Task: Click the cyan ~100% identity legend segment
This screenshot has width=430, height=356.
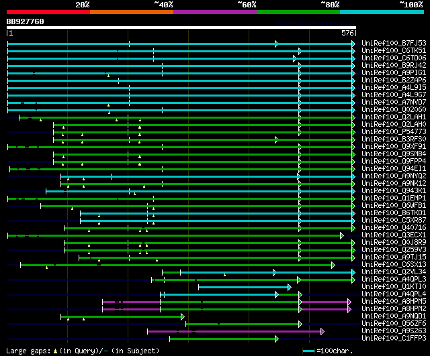Action: click(382, 12)
